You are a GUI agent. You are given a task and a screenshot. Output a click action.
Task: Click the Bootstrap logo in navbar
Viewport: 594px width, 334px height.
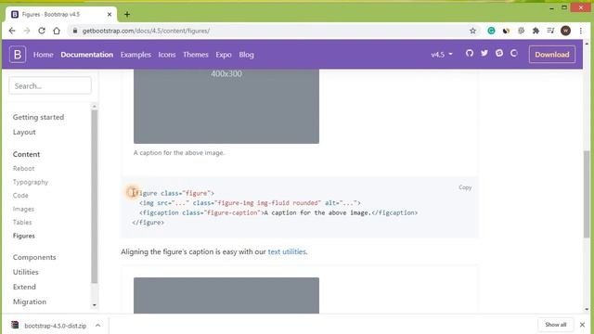[18, 54]
